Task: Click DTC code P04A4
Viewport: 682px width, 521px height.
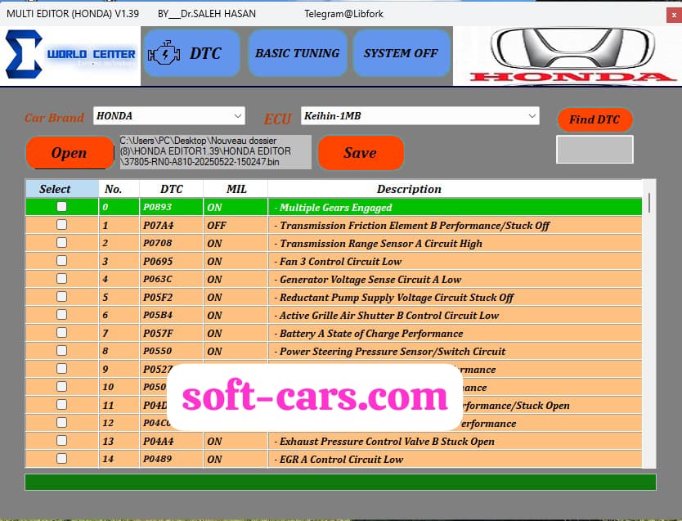Action: pos(159,442)
